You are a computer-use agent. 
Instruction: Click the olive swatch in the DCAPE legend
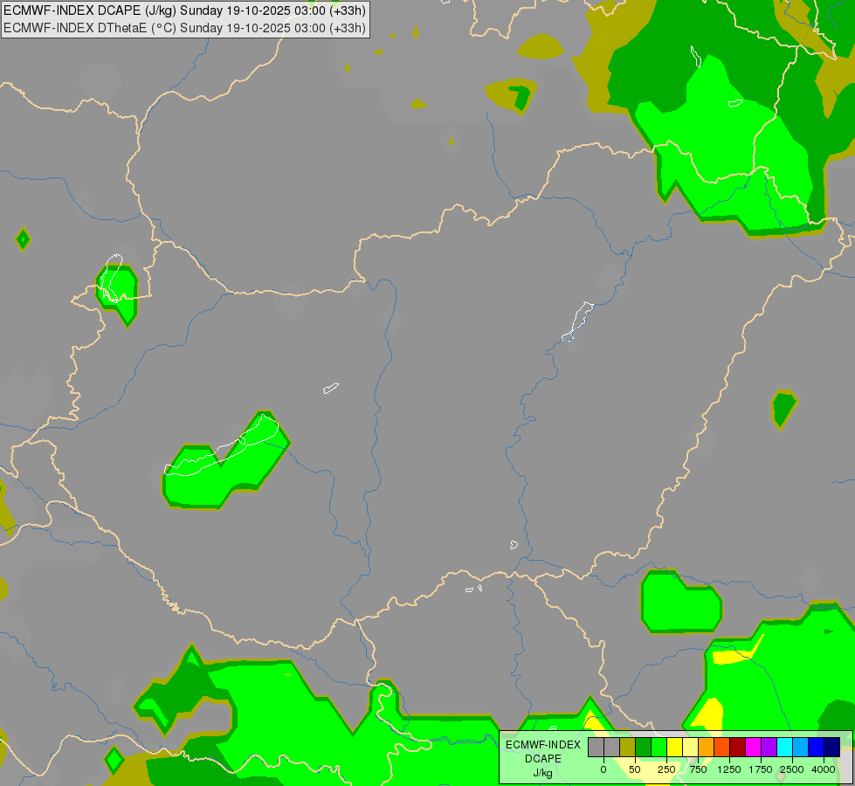627,747
